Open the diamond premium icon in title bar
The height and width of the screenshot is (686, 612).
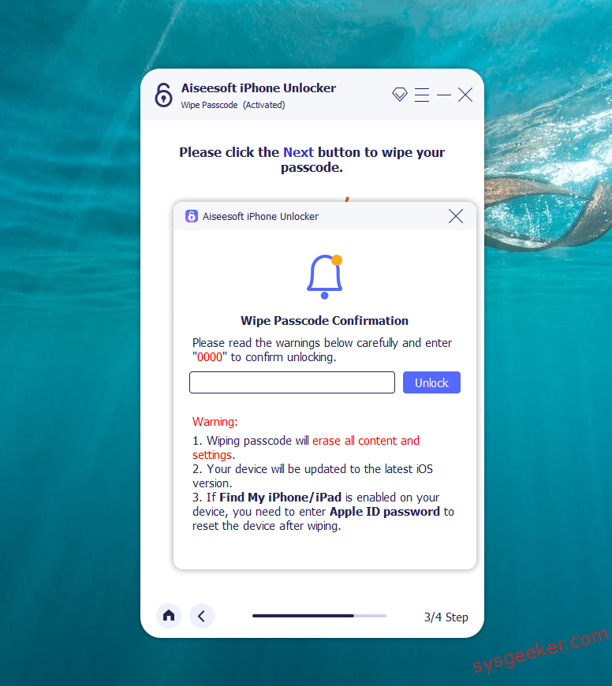click(399, 94)
